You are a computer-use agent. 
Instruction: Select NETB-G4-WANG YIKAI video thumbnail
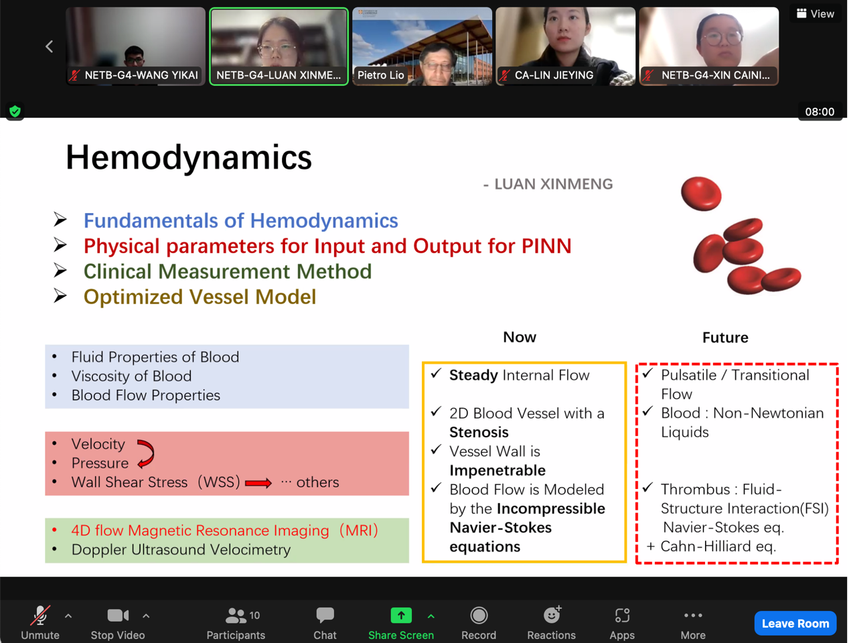coord(136,46)
